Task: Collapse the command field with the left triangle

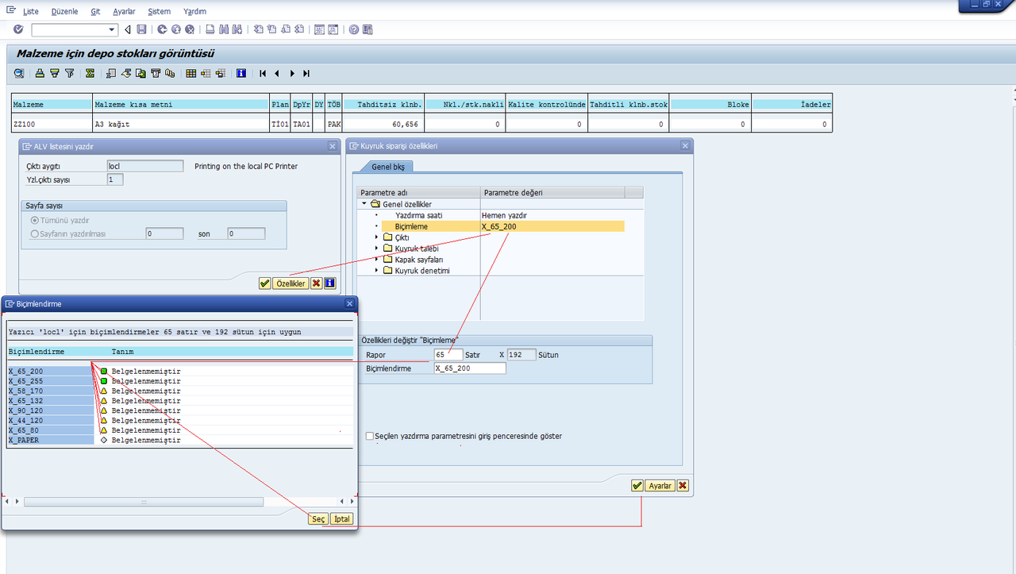Action: click(x=127, y=29)
